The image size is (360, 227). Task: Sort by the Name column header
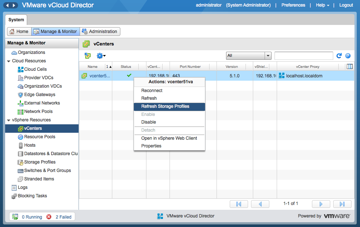92,67
